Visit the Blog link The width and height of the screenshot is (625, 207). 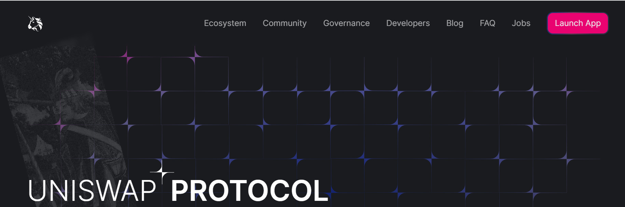[455, 23]
